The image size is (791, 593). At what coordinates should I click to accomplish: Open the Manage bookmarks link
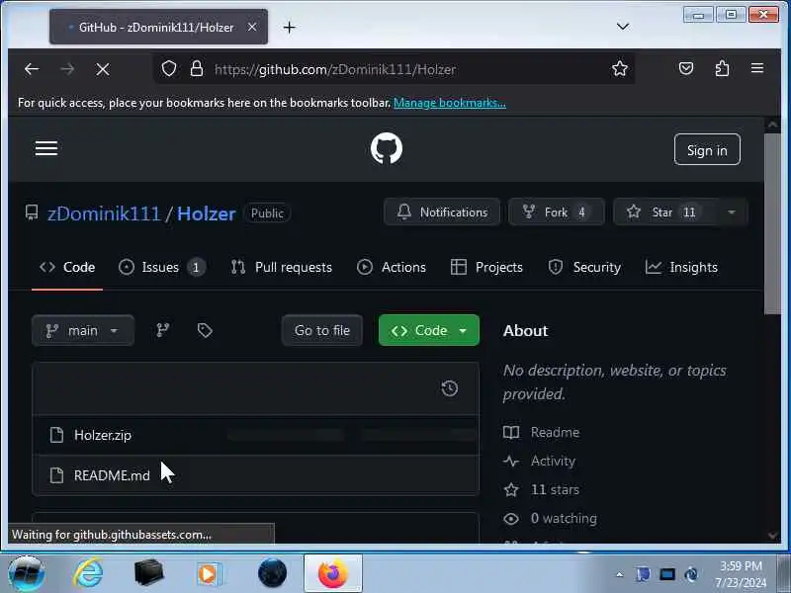click(x=450, y=103)
